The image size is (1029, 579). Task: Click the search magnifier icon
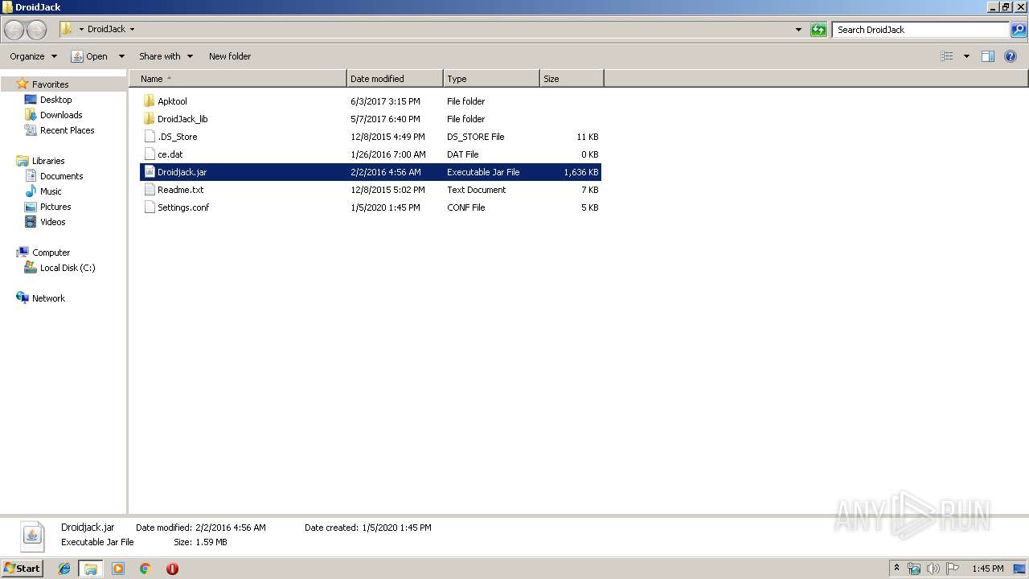[x=1019, y=30]
